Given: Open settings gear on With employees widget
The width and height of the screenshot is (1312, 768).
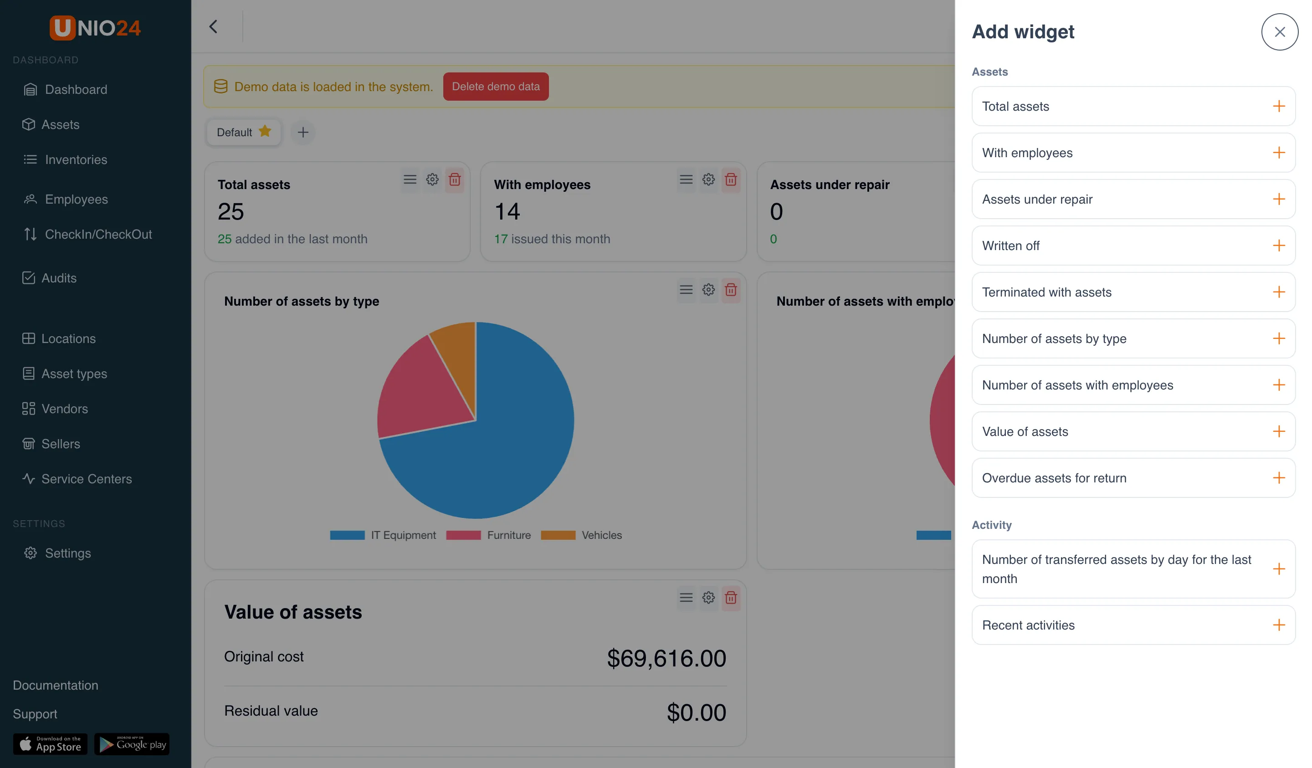Looking at the screenshot, I should 708,179.
